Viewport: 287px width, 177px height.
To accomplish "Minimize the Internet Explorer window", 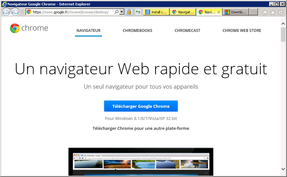I will click(x=271, y=4).
